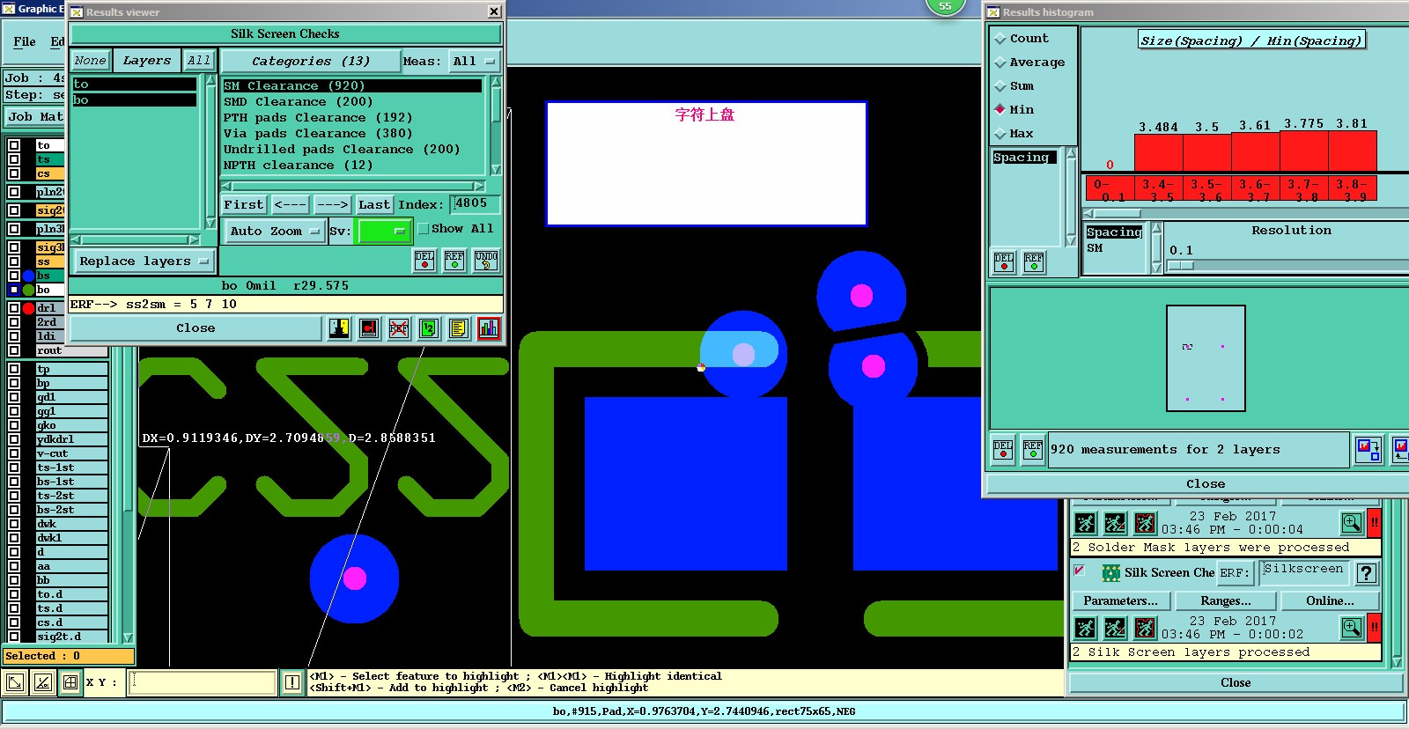
Task: Click DEL icon under Spacing list in histogram
Action: [x=1004, y=262]
